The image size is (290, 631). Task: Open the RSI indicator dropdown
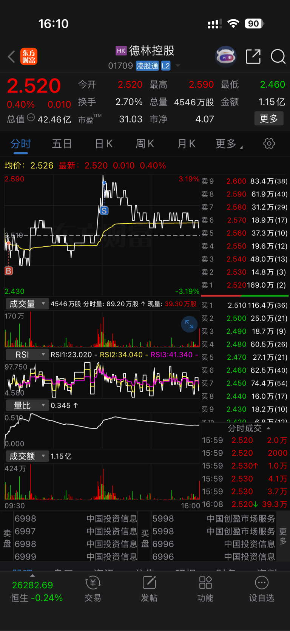(x=27, y=354)
